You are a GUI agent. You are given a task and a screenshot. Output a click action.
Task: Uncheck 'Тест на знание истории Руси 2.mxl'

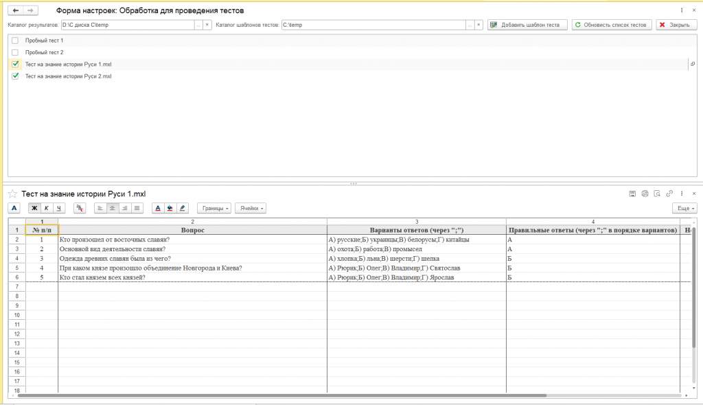15,76
